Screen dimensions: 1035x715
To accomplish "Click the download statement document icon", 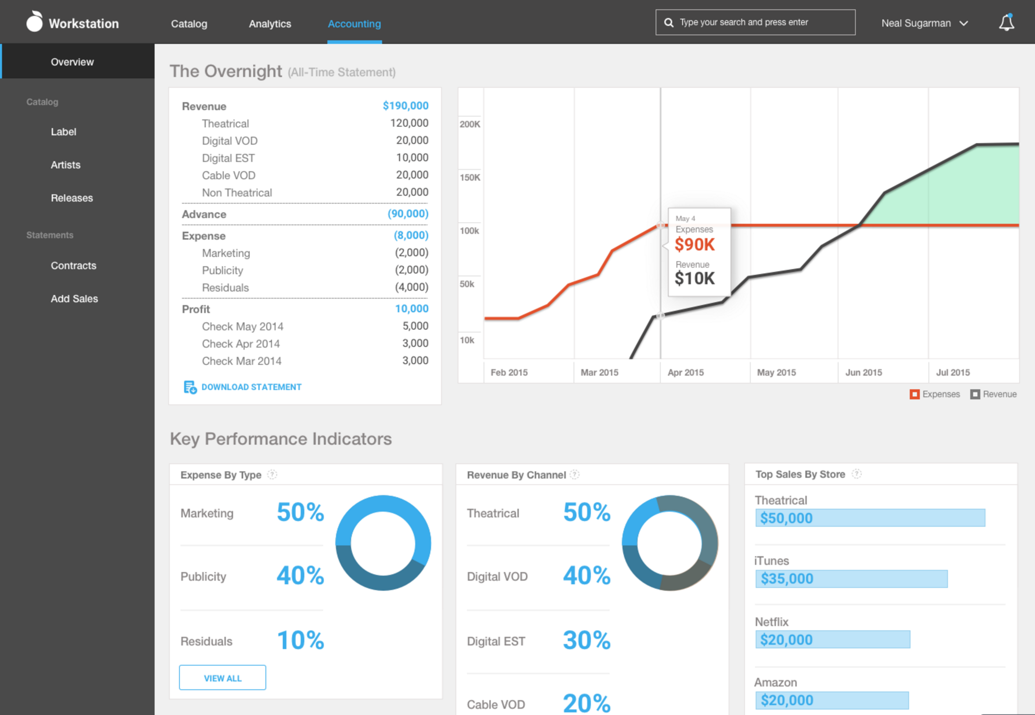I will 190,387.
